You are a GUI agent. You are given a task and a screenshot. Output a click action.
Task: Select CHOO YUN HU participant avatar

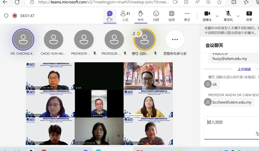[53, 39]
